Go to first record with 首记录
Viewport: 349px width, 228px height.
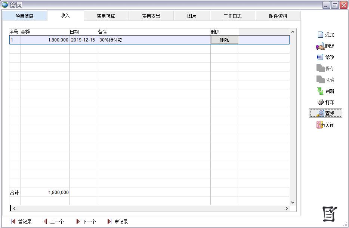pos(21,222)
